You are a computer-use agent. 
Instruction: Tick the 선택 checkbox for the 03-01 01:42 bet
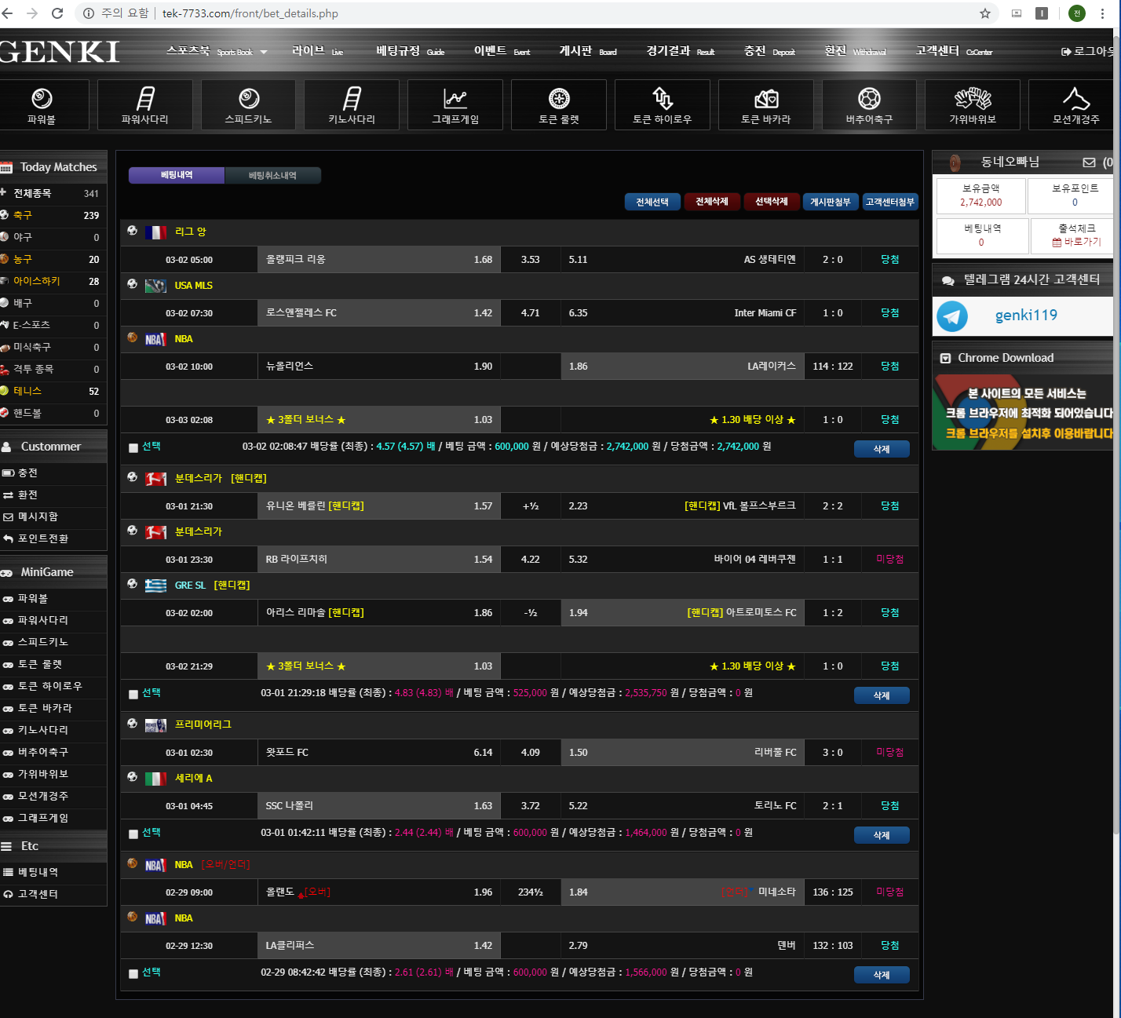[133, 834]
